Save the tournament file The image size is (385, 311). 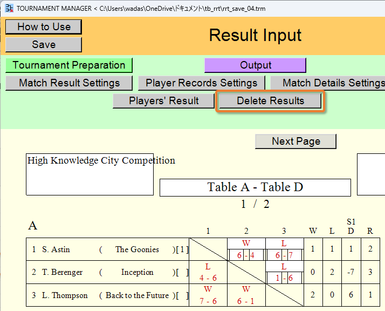pyautogui.click(x=44, y=45)
